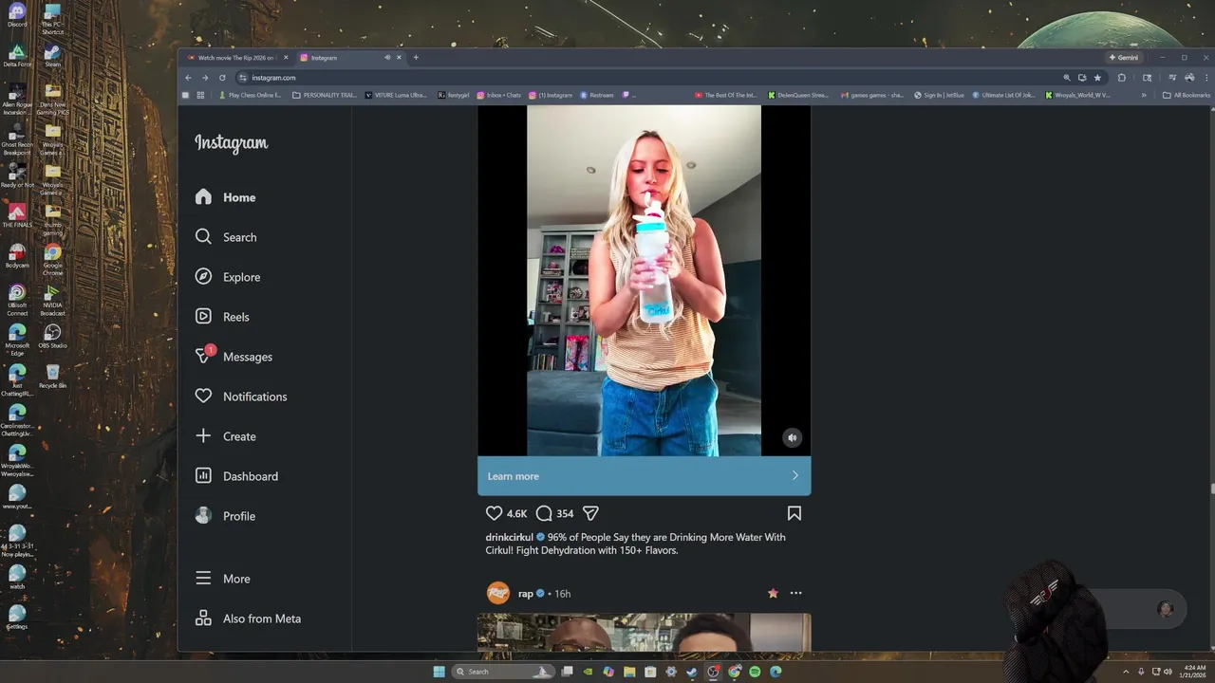Screen dimensions: 1215x683
Task: Mute the Instagram tab audio
Action: (387, 58)
